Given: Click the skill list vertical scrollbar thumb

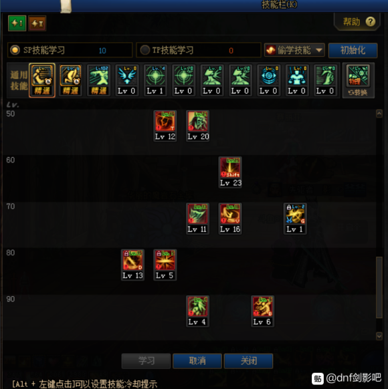Looking at the screenshot, I should [x=379, y=287].
